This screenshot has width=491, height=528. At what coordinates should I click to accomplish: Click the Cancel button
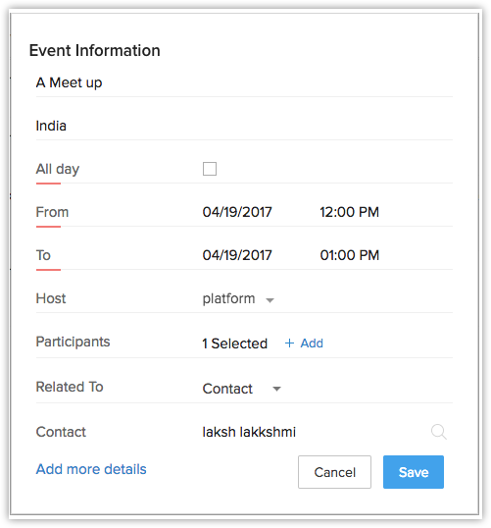point(334,472)
